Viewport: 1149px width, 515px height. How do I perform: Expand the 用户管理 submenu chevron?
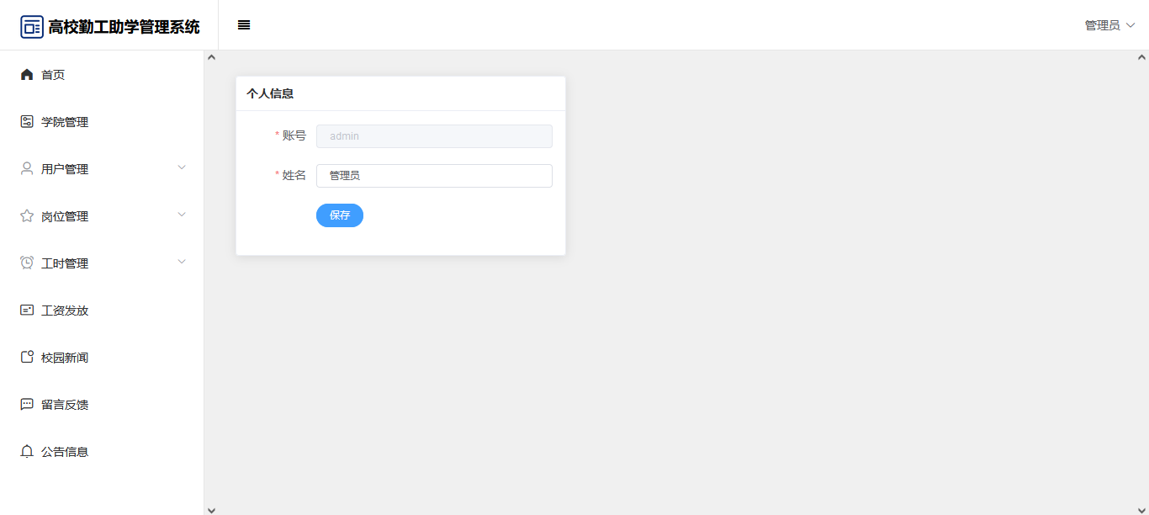click(x=182, y=167)
